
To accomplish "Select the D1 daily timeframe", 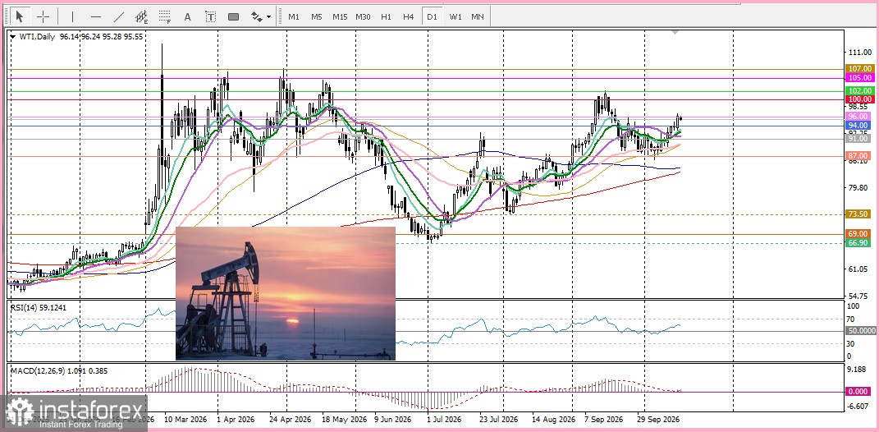I will click(x=432, y=16).
